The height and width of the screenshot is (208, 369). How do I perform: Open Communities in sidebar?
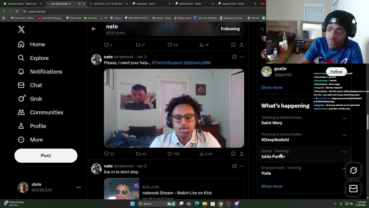pyautogui.click(x=40, y=112)
